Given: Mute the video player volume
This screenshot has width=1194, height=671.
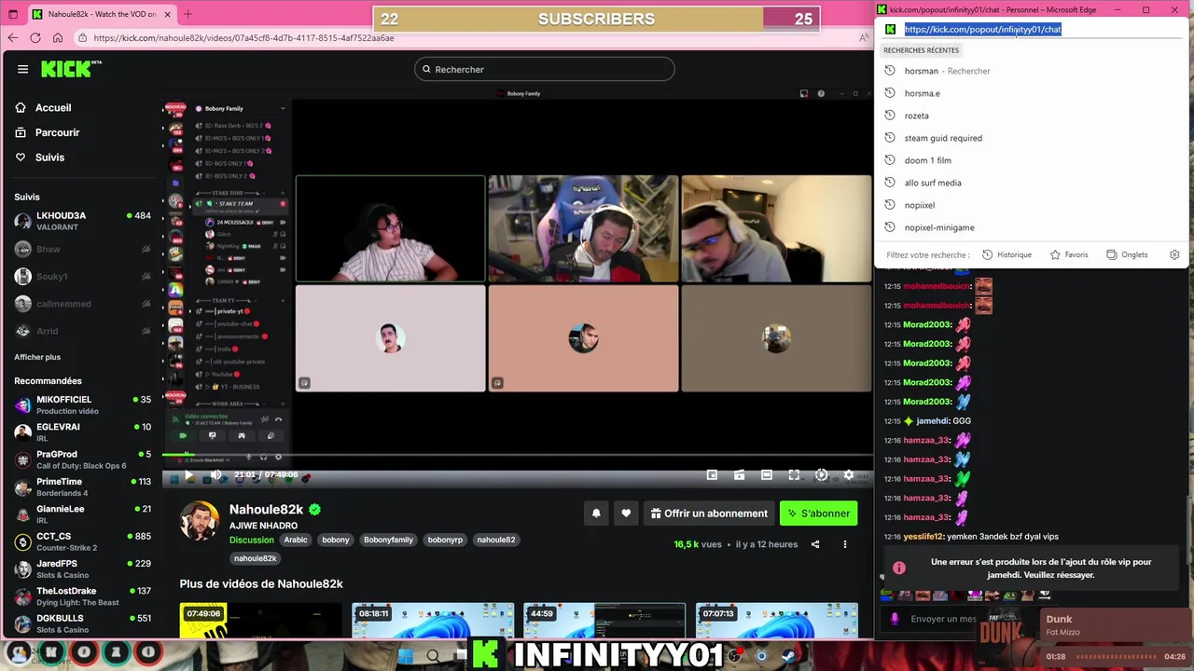Looking at the screenshot, I should click(216, 475).
